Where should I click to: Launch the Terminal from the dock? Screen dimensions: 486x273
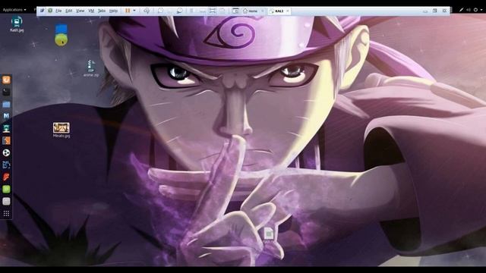6,92
